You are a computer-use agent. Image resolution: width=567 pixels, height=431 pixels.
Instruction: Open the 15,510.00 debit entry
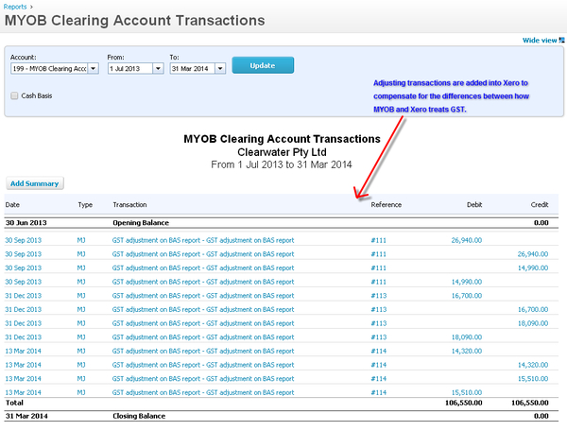click(x=467, y=392)
